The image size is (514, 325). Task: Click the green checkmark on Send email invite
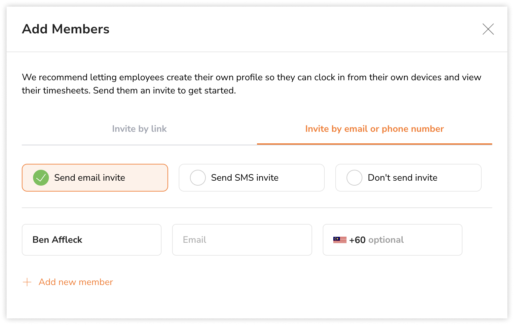tap(41, 178)
